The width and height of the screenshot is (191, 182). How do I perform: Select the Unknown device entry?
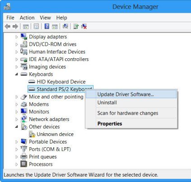tap(51, 134)
